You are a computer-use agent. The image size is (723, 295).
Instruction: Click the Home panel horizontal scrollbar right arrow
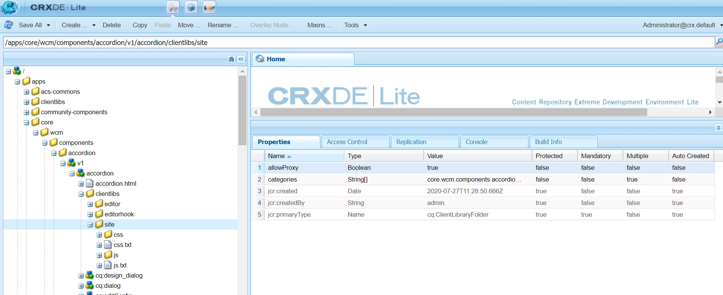coord(710,112)
